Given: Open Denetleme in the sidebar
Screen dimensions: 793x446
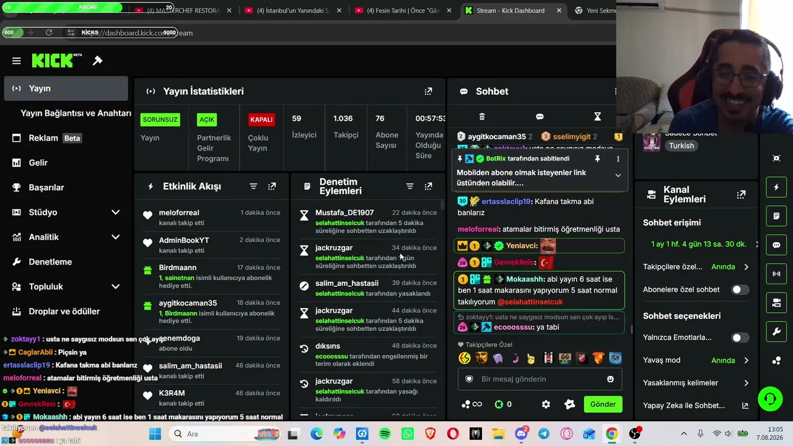Looking at the screenshot, I should [66, 262].
